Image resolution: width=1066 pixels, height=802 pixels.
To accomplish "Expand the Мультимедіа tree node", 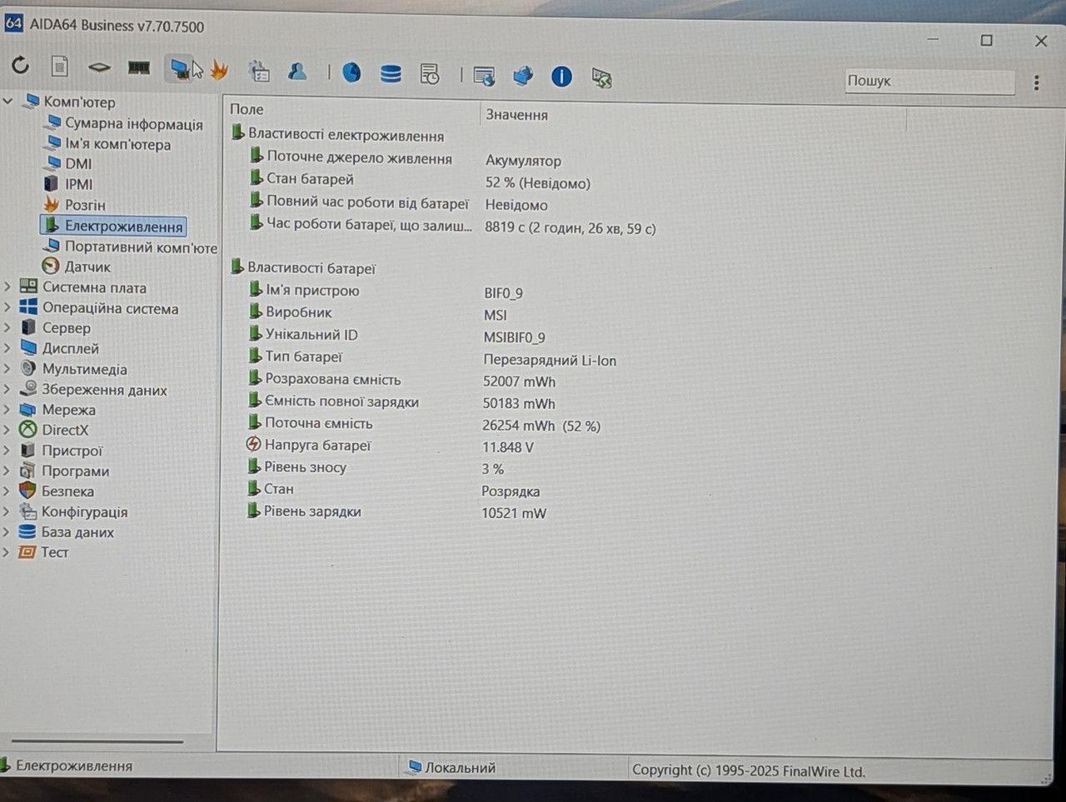I will 7,368.
